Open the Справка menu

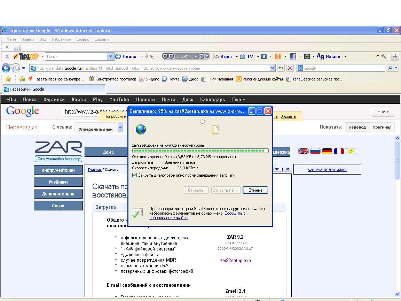tap(102, 39)
